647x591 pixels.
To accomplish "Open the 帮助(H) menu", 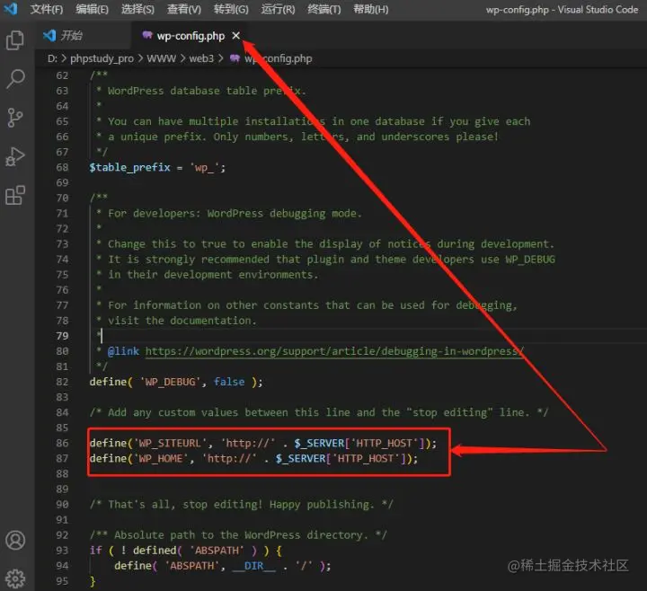I will tap(370, 9).
